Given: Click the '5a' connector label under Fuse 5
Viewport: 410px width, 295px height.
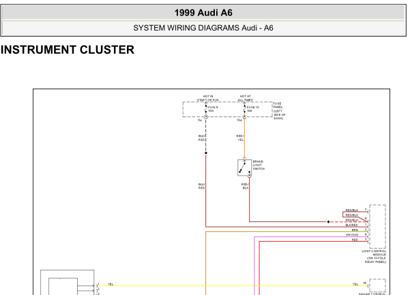Looking at the screenshot, I should click(x=200, y=121).
